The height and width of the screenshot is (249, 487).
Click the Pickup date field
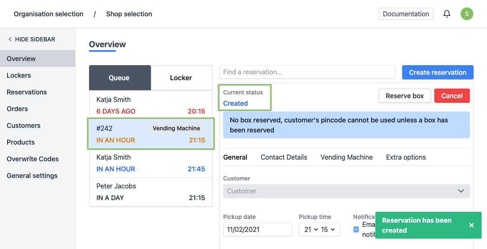coord(257,229)
